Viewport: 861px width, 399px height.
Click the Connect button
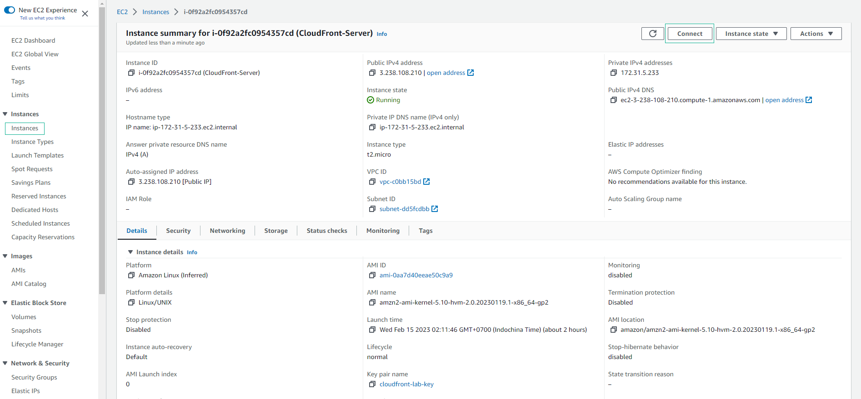click(690, 34)
